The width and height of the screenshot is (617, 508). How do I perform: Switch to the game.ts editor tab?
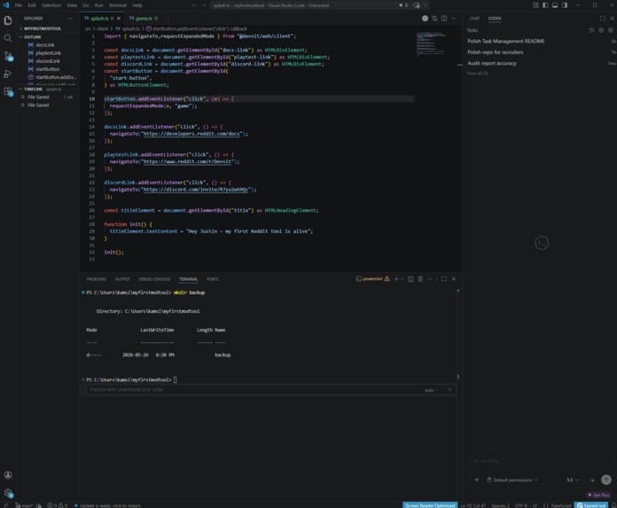click(144, 18)
